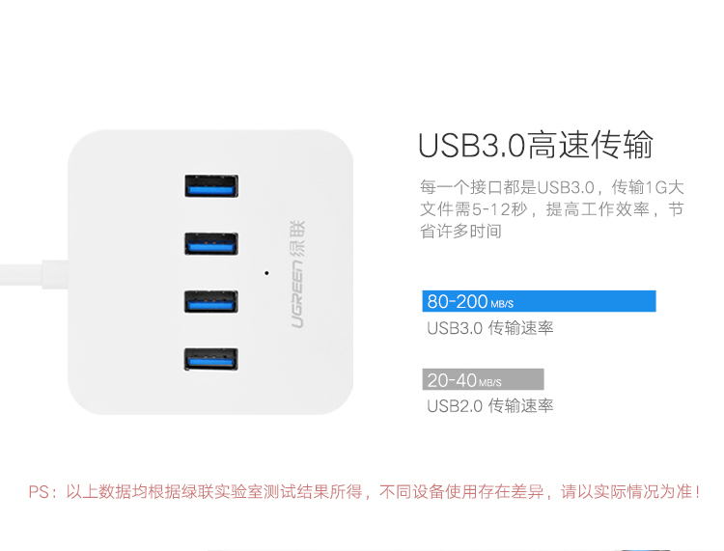Click the small black LED indicator dot
This screenshot has width=724, height=551.
tap(266, 273)
